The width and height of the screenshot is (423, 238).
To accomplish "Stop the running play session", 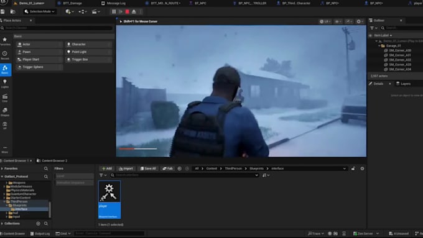I will point(128,12).
